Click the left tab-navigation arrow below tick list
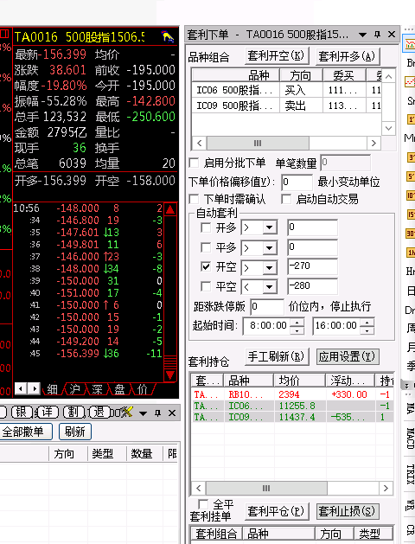 [21, 388]
